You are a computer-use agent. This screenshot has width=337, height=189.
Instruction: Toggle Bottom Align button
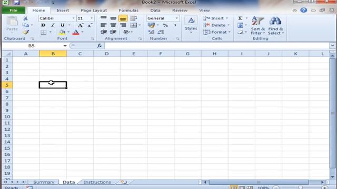(x=123, y=18)
